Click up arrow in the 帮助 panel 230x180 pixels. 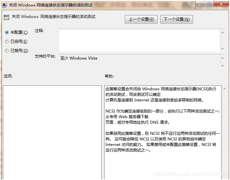pos(224,89)
